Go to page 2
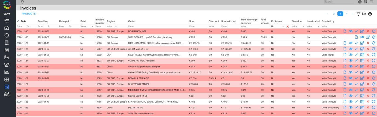Screen dimensions: 377x117 click(x=334, y=14)
